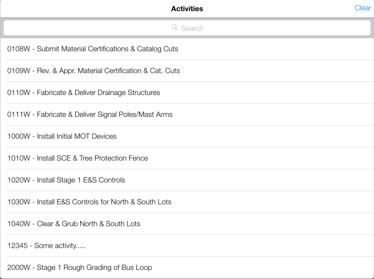The width and height of the screenshot is (374, 279).
Task: Tap the Clear button
Action: point(363,8)
